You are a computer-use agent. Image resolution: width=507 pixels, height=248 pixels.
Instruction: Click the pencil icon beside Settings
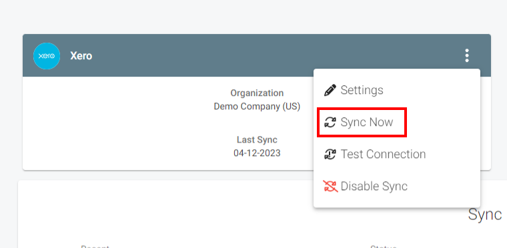(330, 90)
